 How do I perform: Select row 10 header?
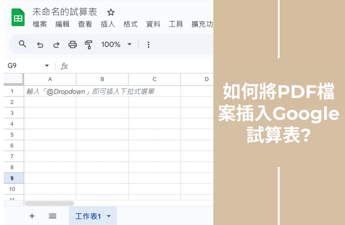click(14, 189)
